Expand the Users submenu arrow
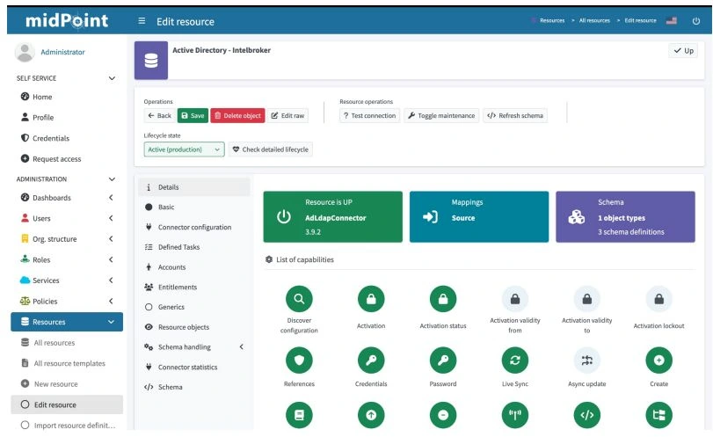 pos(111,218)
